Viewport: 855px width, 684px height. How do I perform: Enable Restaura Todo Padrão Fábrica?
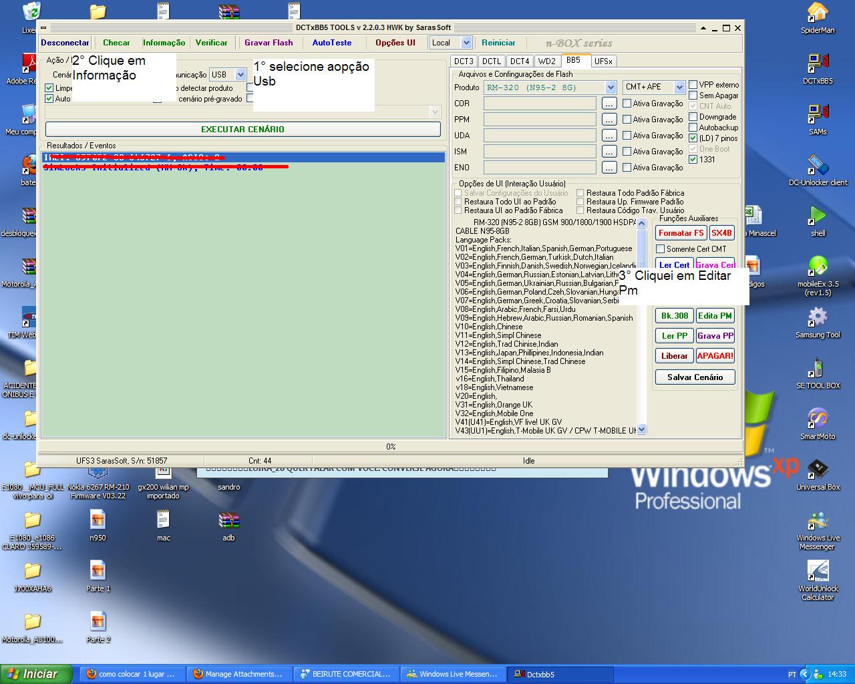[x=580, y=193]
